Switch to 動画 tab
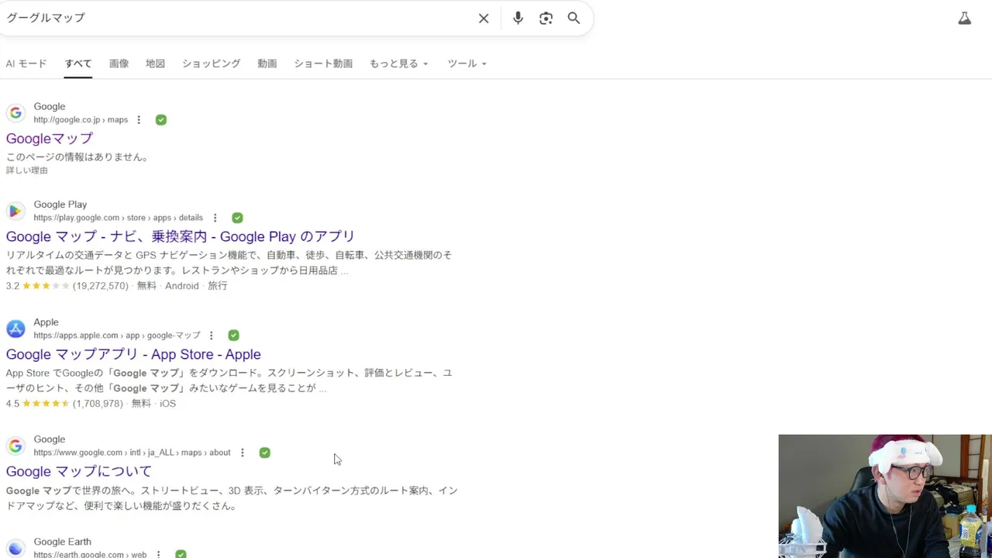Screen dimensions: 992x558 pyautogui.click(x=267, y=64)
